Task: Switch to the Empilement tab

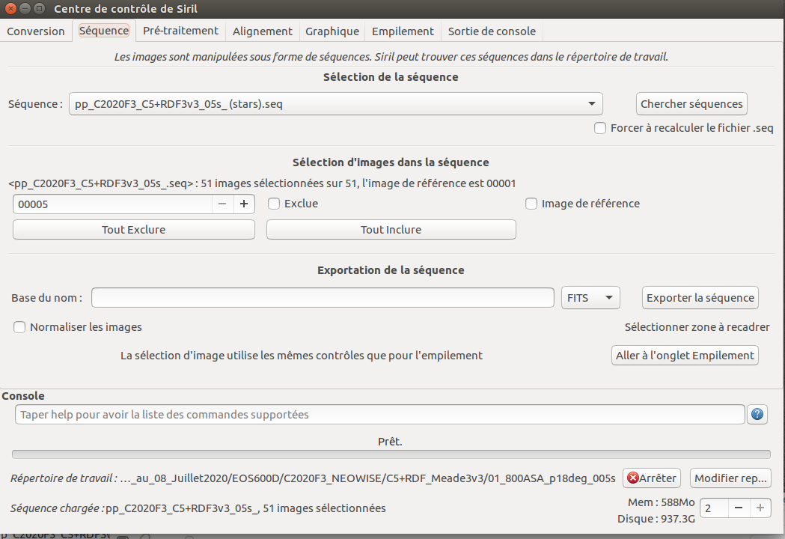Action: point(403,31)
